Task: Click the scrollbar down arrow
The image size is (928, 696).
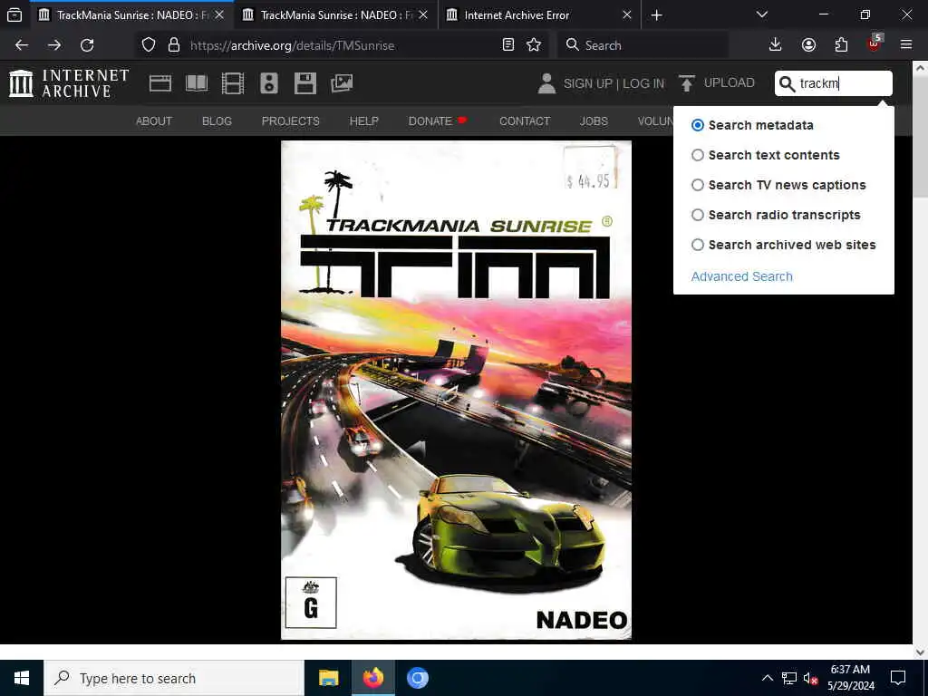Action: pos(920,652)
